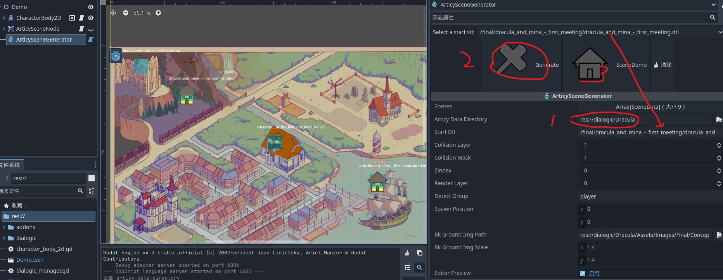
Task: Toggle the hidden eye of ArticySceneNode
Action: pos(91,29)
